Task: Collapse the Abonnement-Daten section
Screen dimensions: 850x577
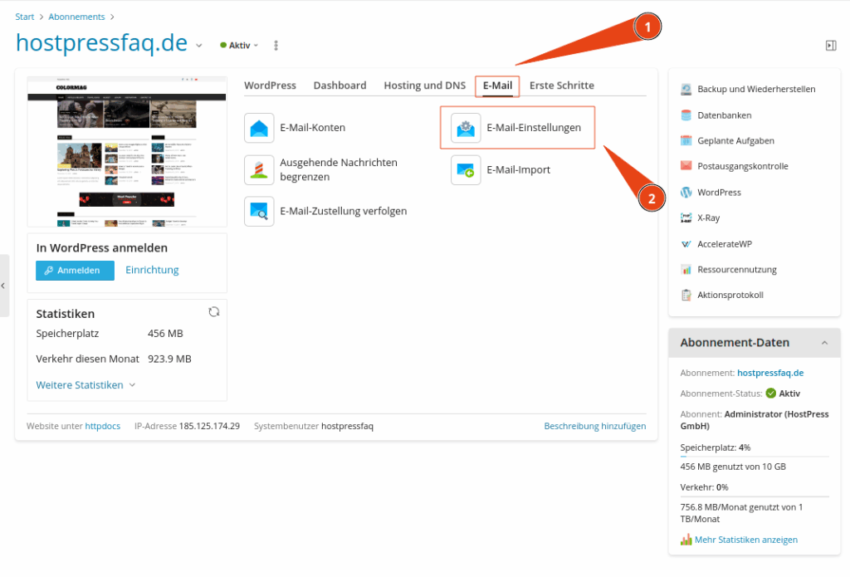Action: point(824,343)
